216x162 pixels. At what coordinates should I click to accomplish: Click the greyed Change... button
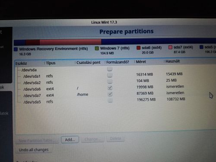(92, 139)
